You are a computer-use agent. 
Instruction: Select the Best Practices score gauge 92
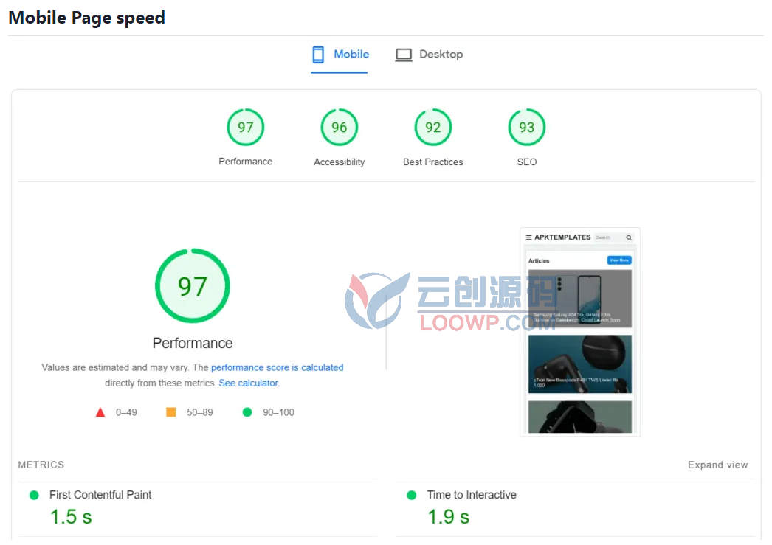(432, 128)
